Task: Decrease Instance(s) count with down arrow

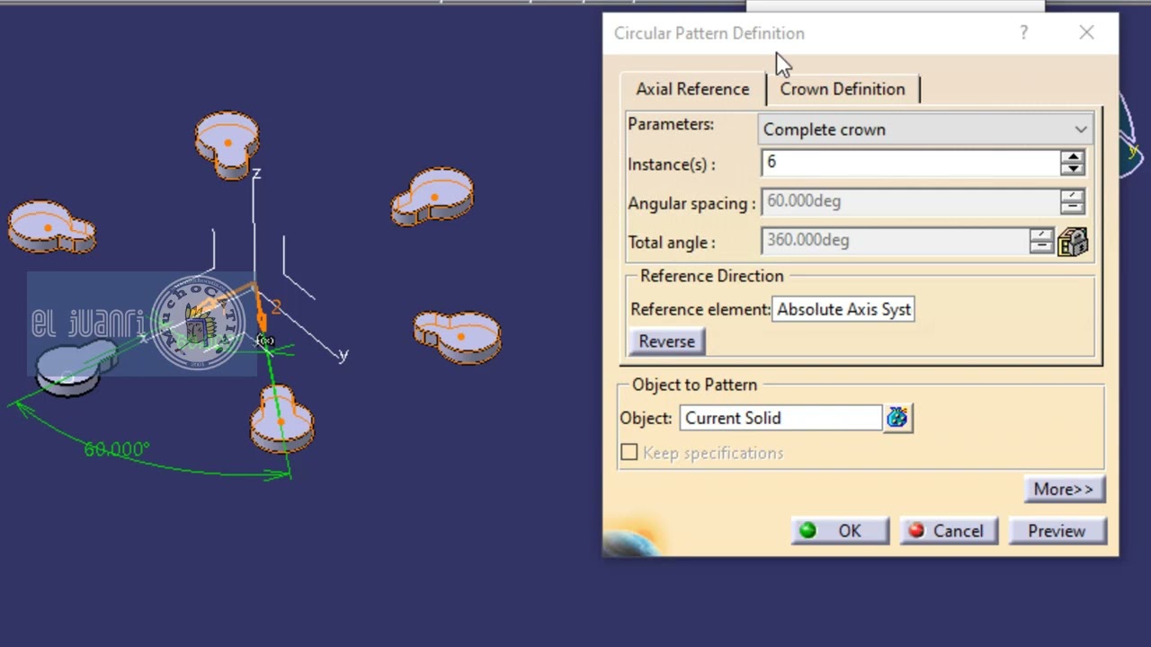Action: 1072,169
